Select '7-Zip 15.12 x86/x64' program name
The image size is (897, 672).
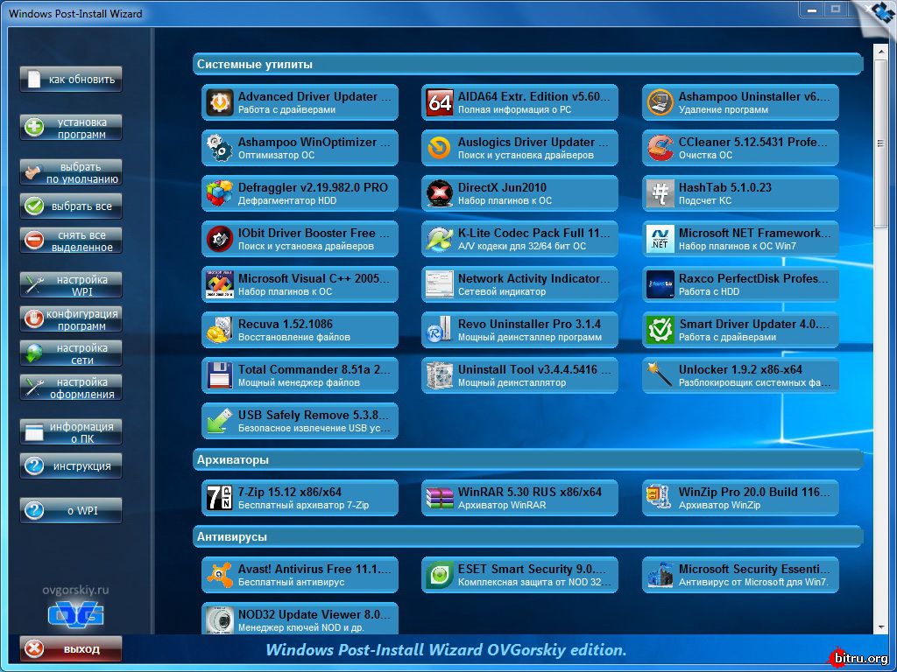point(289,492)
